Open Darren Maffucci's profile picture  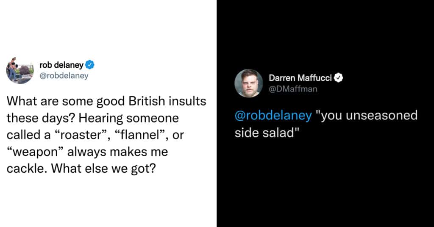coord(249,83)
